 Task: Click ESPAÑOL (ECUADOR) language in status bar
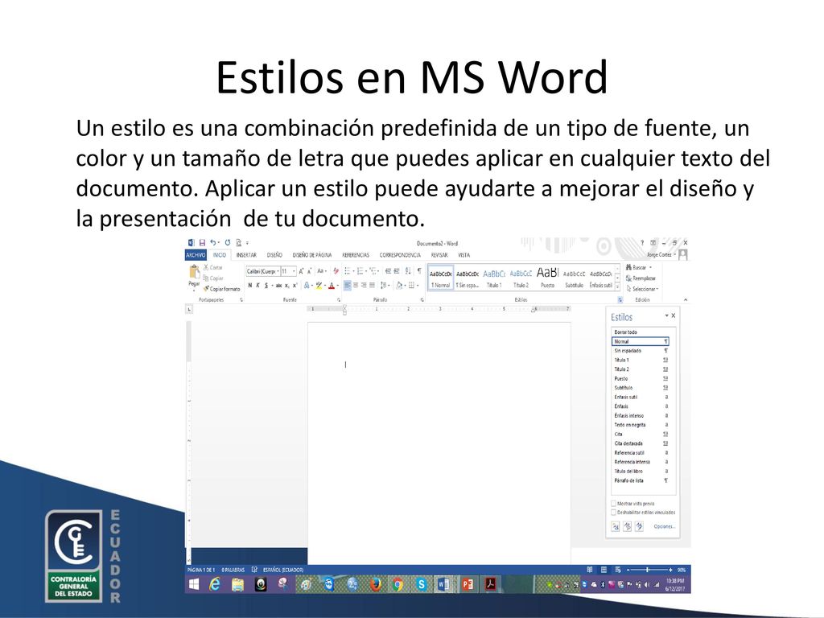[x=282, y=570]
